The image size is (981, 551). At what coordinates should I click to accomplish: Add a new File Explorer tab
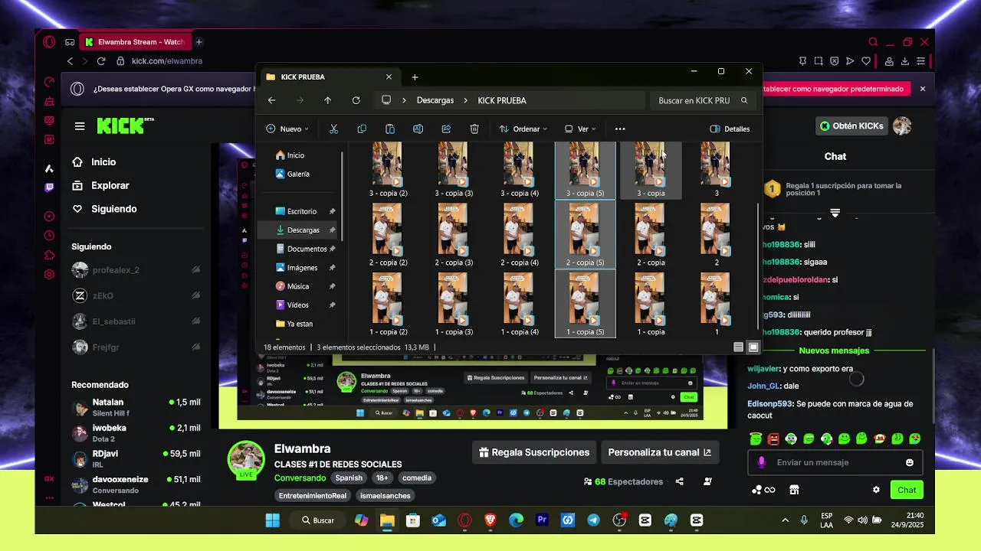point(415,77)
